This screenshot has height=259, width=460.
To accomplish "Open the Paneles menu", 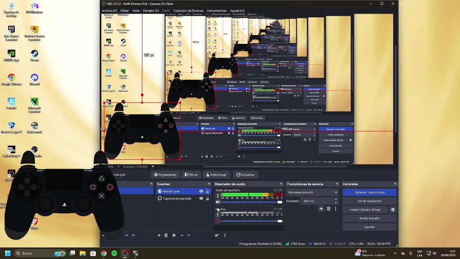I will tap(151, 11).
